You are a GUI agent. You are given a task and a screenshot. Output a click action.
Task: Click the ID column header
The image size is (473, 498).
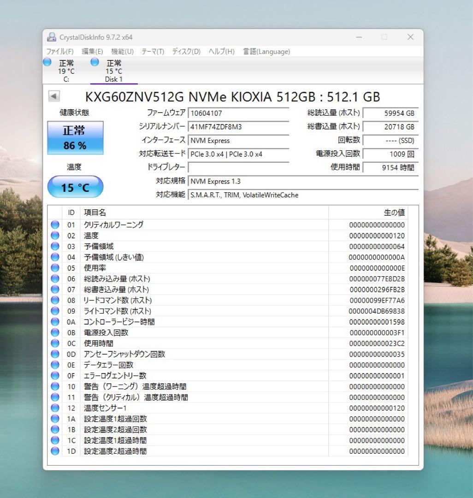[71, 213]
